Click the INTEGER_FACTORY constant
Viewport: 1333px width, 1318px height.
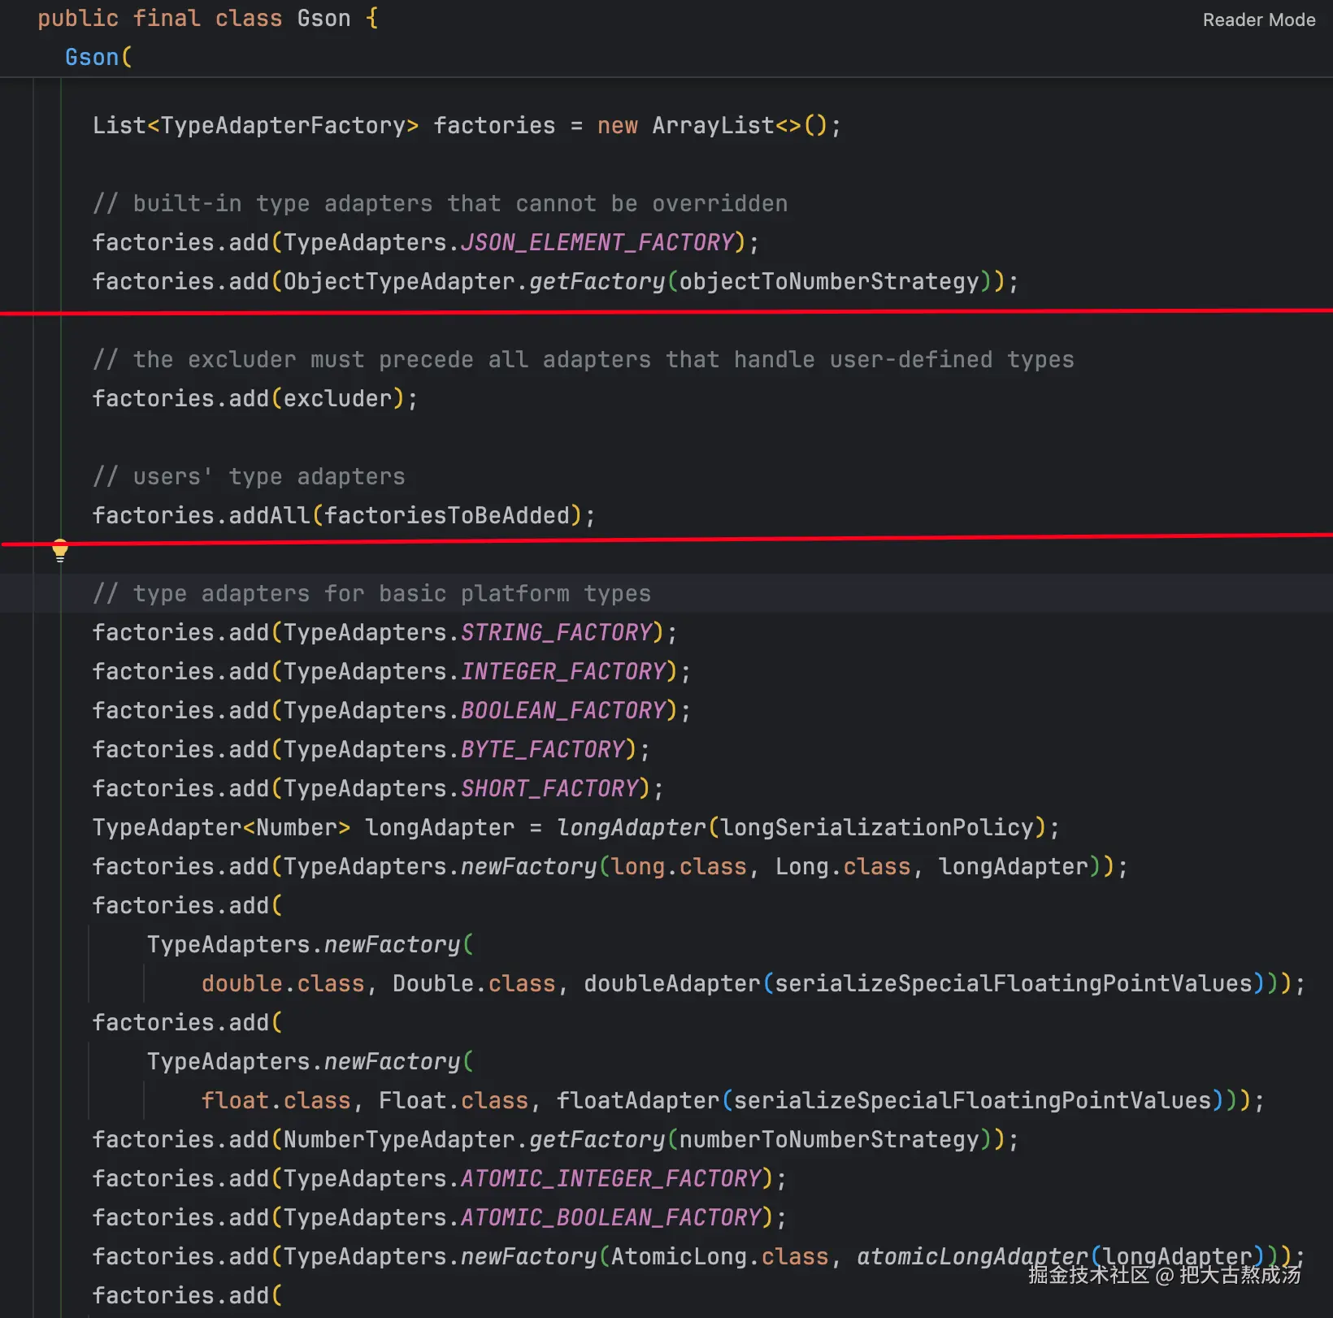coord(563,672)
